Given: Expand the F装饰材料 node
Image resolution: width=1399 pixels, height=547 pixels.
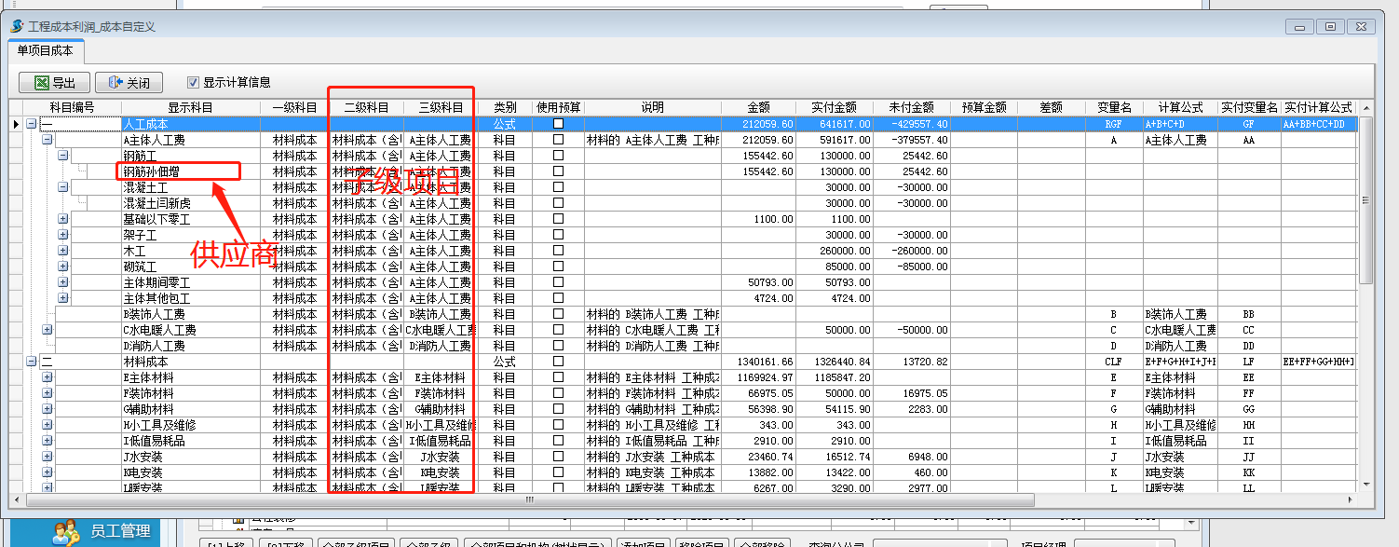Looking at the screenshot, I should point(48,393).
